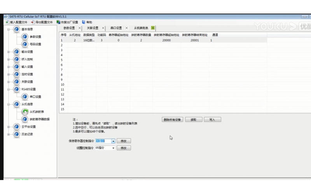Viewport: 311px width, 194px height.
Task: Select the 参数设置 gear icon in tree
Action: pos(25,37)
